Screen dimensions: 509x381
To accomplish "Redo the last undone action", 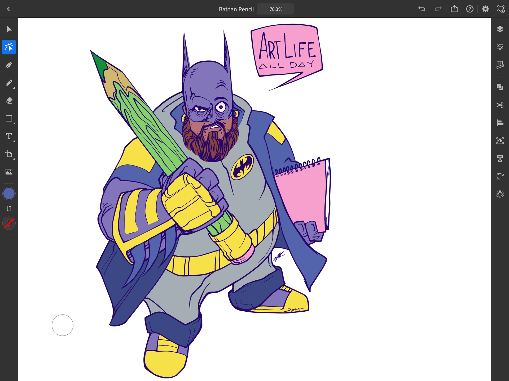I will click(x=438, y=9).
